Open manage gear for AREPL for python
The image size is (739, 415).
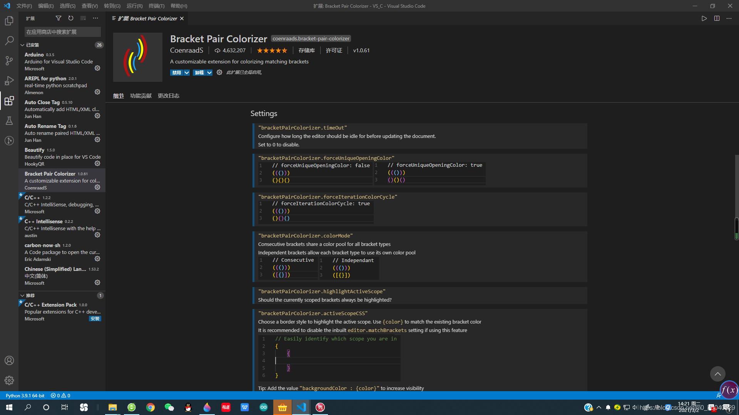click(97, 92)
